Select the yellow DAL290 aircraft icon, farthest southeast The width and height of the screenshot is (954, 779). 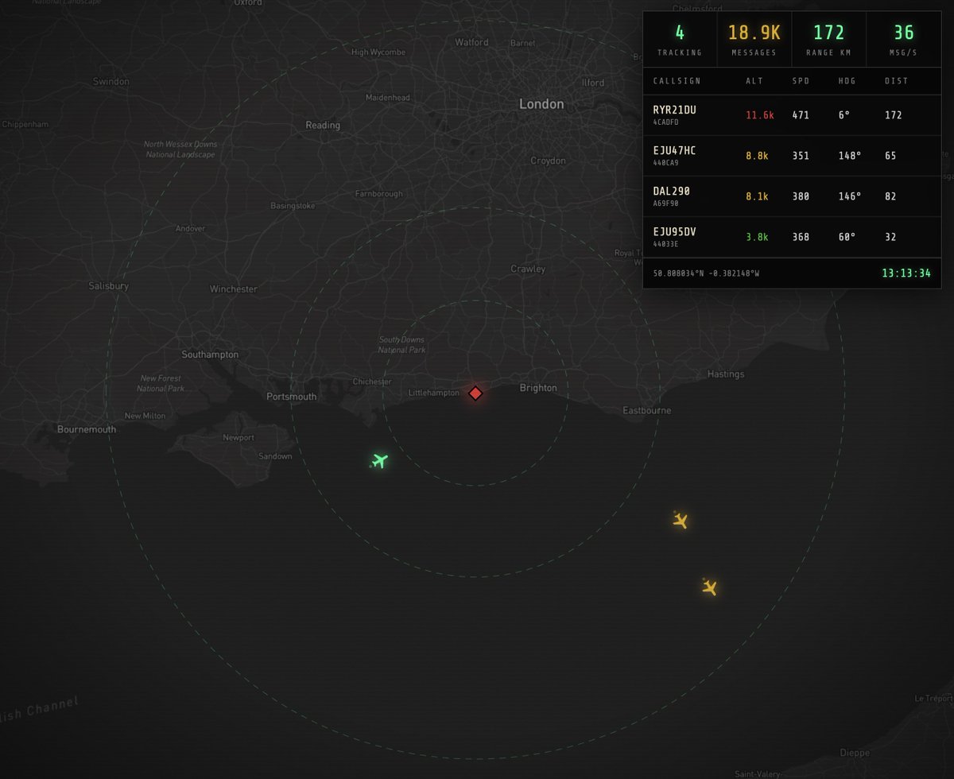coord(710,587)
